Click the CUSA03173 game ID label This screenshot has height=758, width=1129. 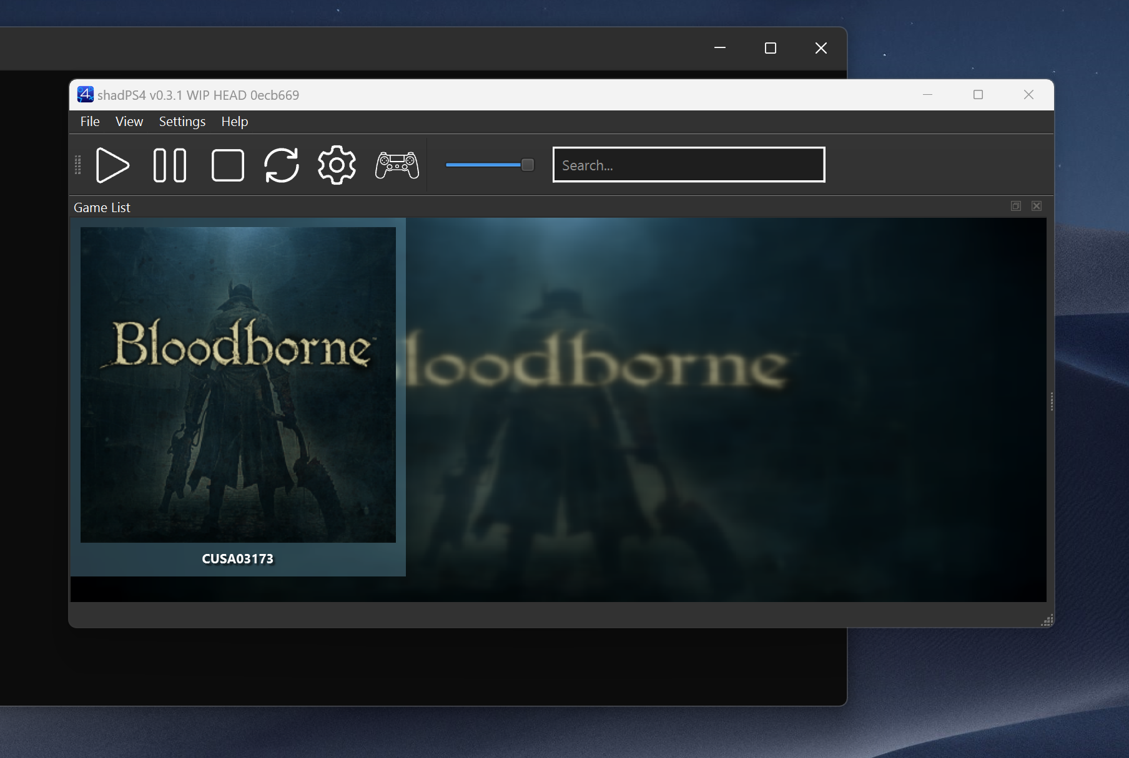tap(238, 559)
